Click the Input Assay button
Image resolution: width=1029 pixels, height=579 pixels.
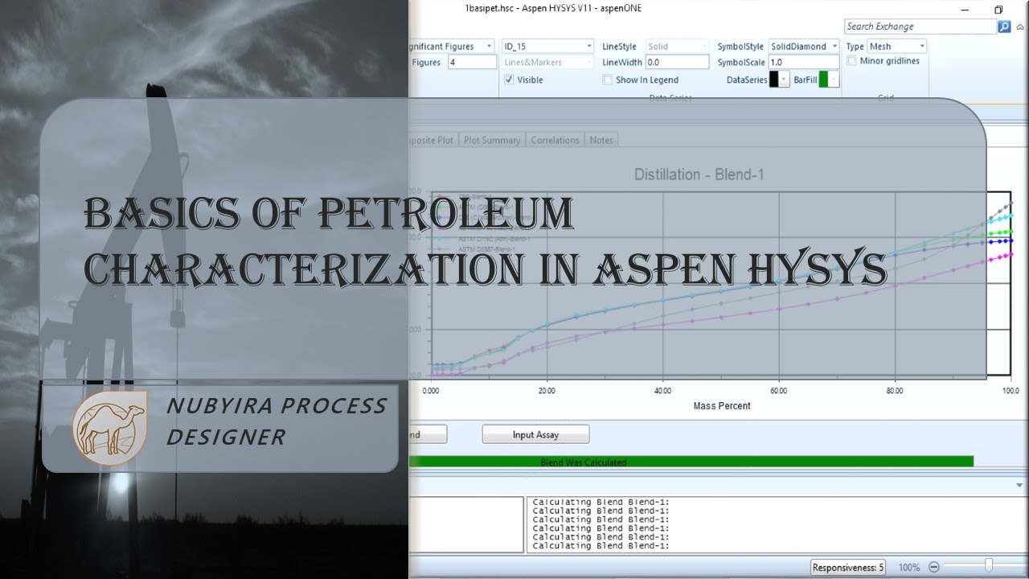535,435
